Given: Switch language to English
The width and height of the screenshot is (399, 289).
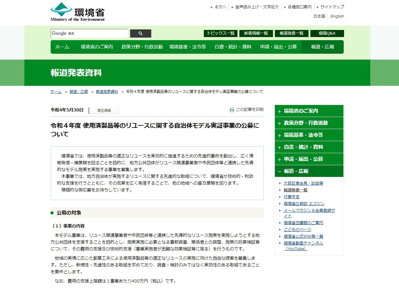Looking at the screenshot, I should tap(337, 16).
